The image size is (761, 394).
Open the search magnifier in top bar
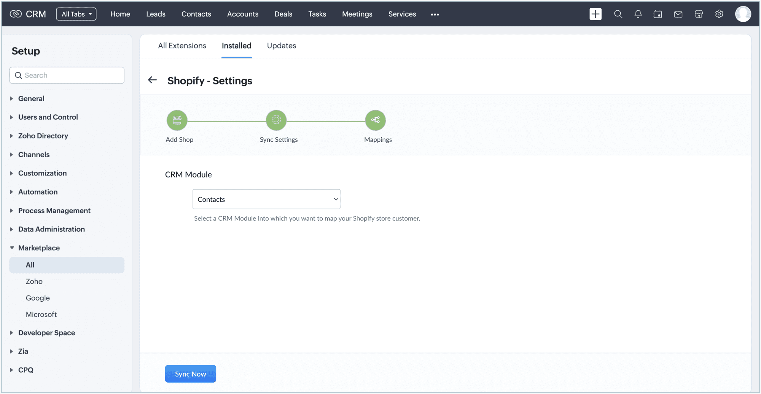coord(618,14)
